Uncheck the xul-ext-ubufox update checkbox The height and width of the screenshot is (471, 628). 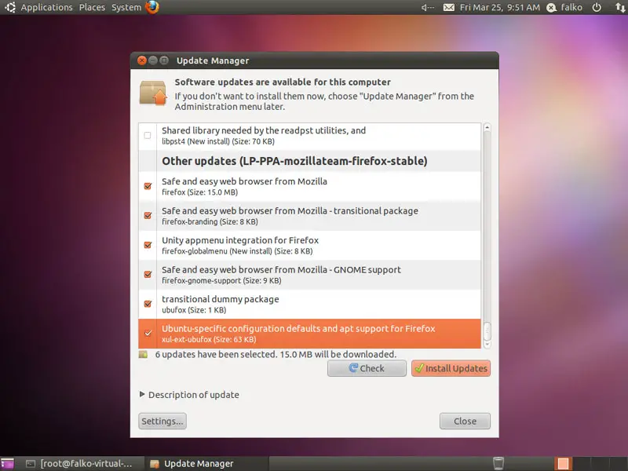148,333
